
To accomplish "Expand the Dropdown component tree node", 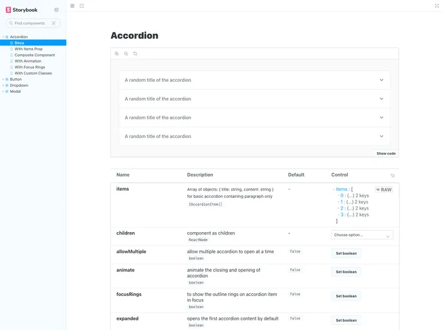I will click(19, 85).
